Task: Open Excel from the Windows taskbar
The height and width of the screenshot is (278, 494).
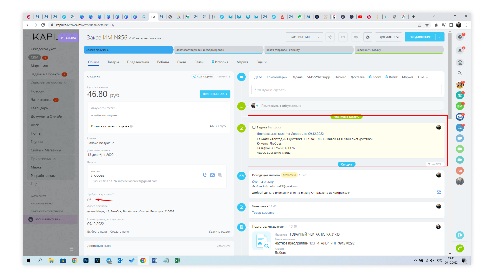Action: coord(177,260)
